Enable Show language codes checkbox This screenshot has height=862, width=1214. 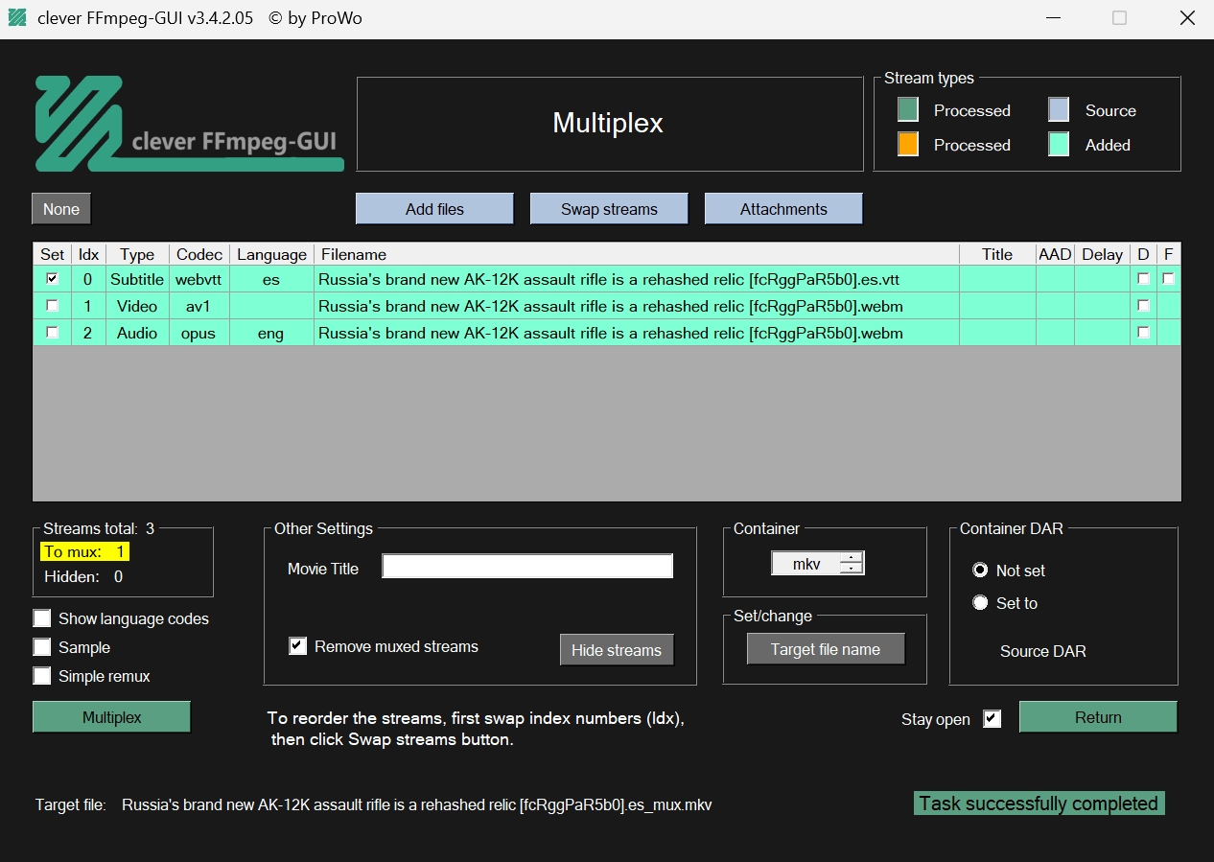coord(42,618)
